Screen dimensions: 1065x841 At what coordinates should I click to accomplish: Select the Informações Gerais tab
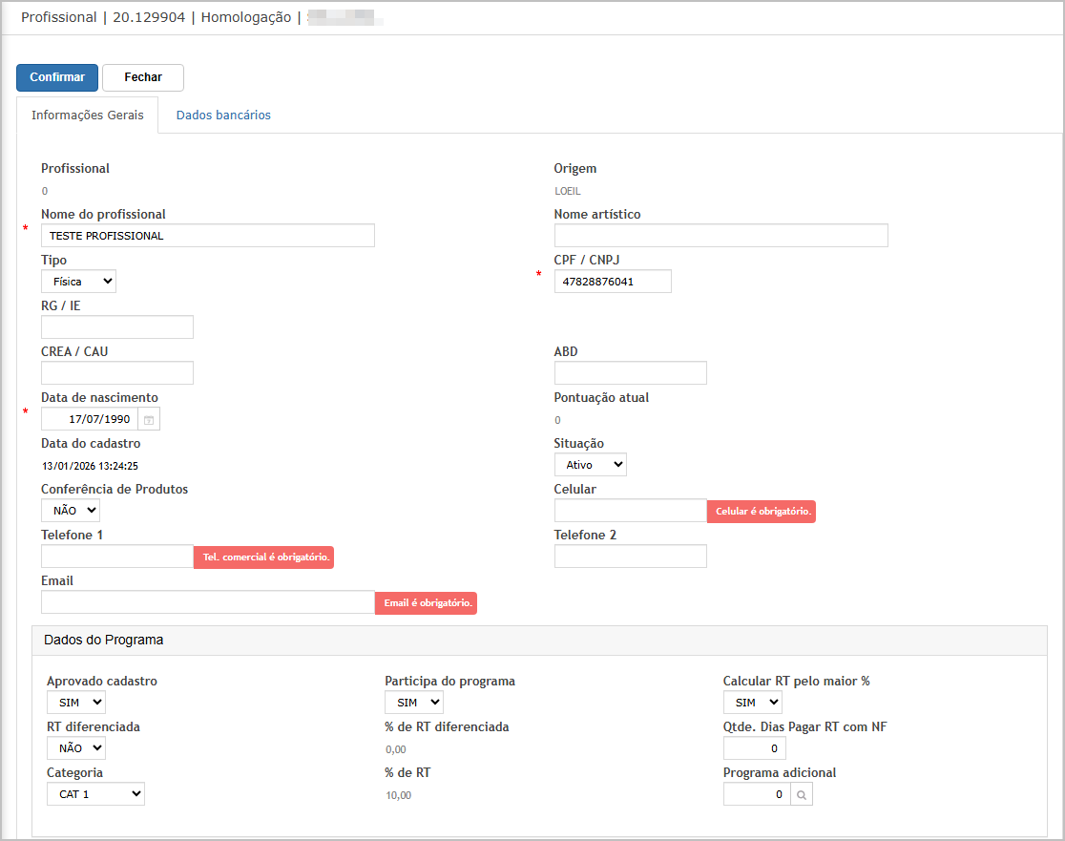(x=88, y=116)
